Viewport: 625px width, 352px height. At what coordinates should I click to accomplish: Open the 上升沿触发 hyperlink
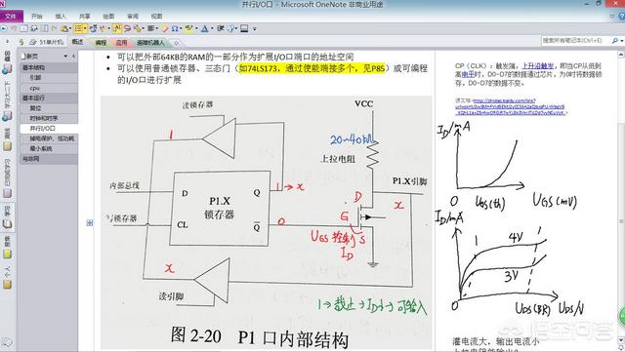pyautogui.click(x=538, y=66)
